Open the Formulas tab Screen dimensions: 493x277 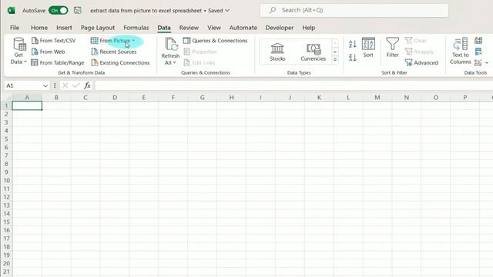point(136,28)
